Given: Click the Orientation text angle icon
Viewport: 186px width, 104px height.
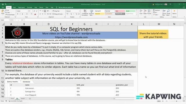Looking at the screenshot, I should click(x=48, y=11).
